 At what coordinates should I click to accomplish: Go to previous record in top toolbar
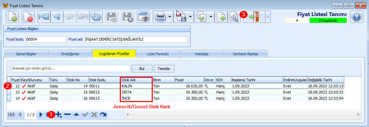pos(57,17)
